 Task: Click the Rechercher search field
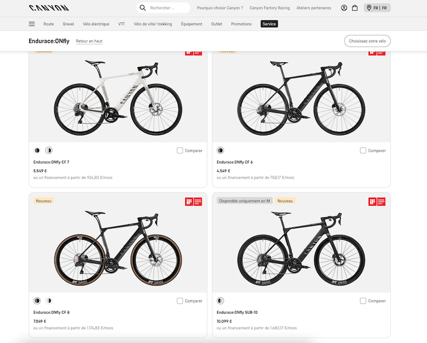click(x=168, y=8)
